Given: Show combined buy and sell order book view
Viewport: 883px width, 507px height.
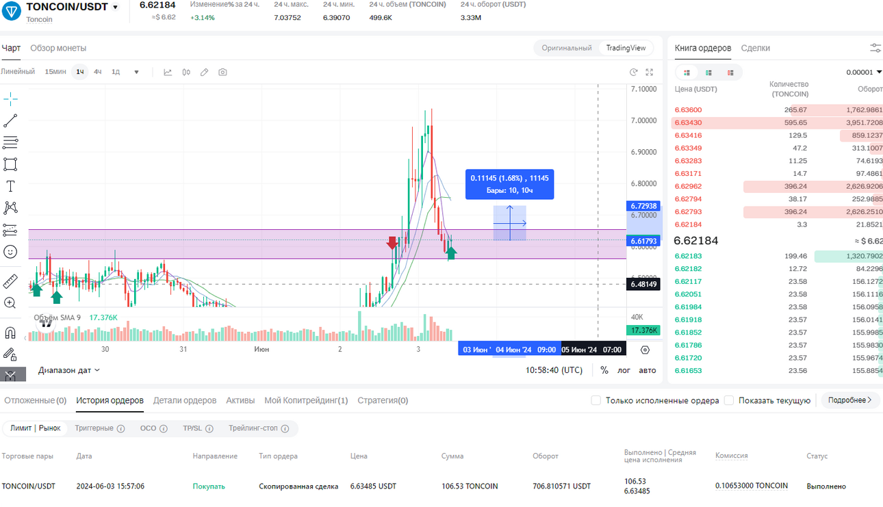Looking at the screenshot, I should [x=687, y=73].
